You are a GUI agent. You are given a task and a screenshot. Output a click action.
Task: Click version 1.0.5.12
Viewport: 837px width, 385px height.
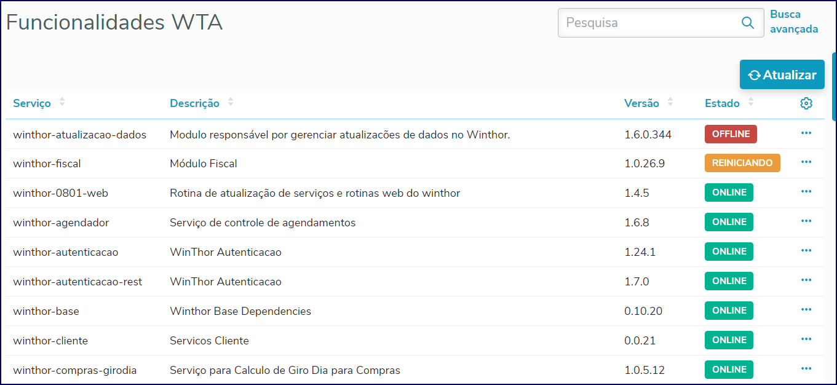(x=645, y=370)
